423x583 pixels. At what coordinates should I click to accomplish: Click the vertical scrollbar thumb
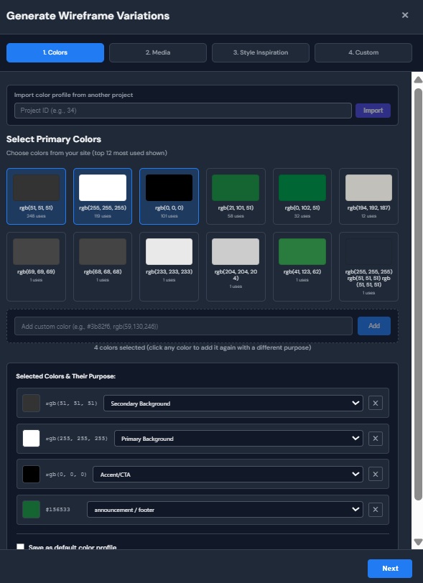click(418, 294)
